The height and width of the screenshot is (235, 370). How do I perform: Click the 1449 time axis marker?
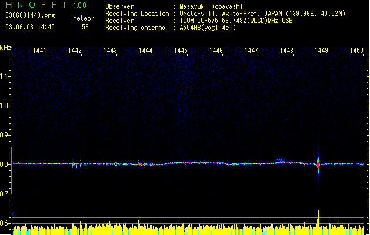pyautogui.click(x=321, y=51)
